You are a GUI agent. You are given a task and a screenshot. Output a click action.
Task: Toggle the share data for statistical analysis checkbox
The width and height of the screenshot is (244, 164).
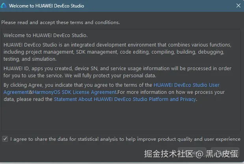pos(5,139)
